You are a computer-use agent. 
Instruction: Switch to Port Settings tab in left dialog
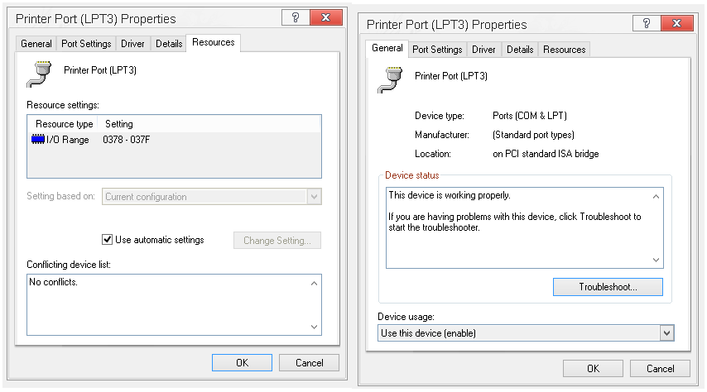coord(87,44)
